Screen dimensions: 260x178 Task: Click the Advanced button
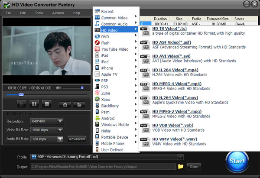tap(76, 139)
